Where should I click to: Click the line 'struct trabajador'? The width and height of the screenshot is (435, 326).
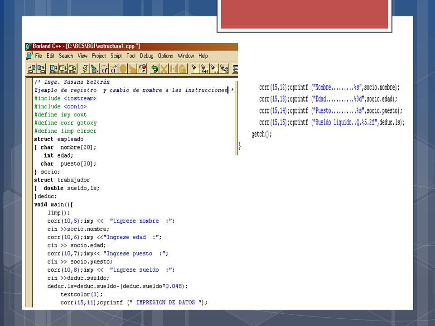tap(62, 180)
